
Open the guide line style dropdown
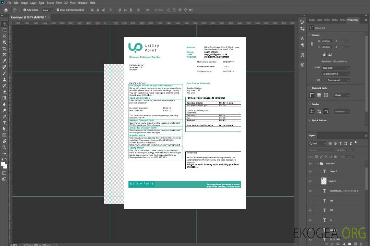coord(342,112)
